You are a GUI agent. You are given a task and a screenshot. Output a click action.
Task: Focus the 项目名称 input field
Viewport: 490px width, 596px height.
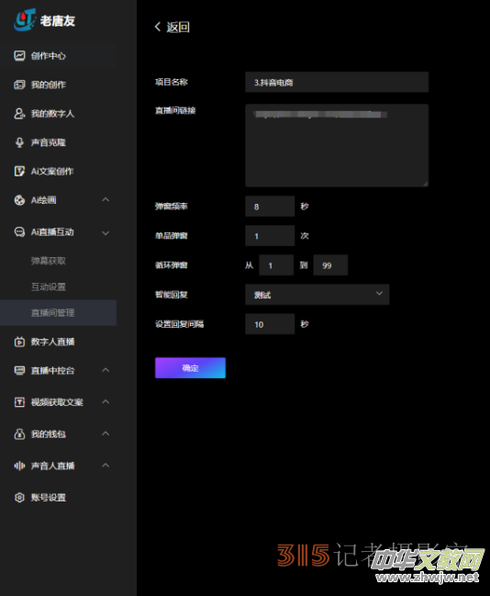[x=337, y=82]
